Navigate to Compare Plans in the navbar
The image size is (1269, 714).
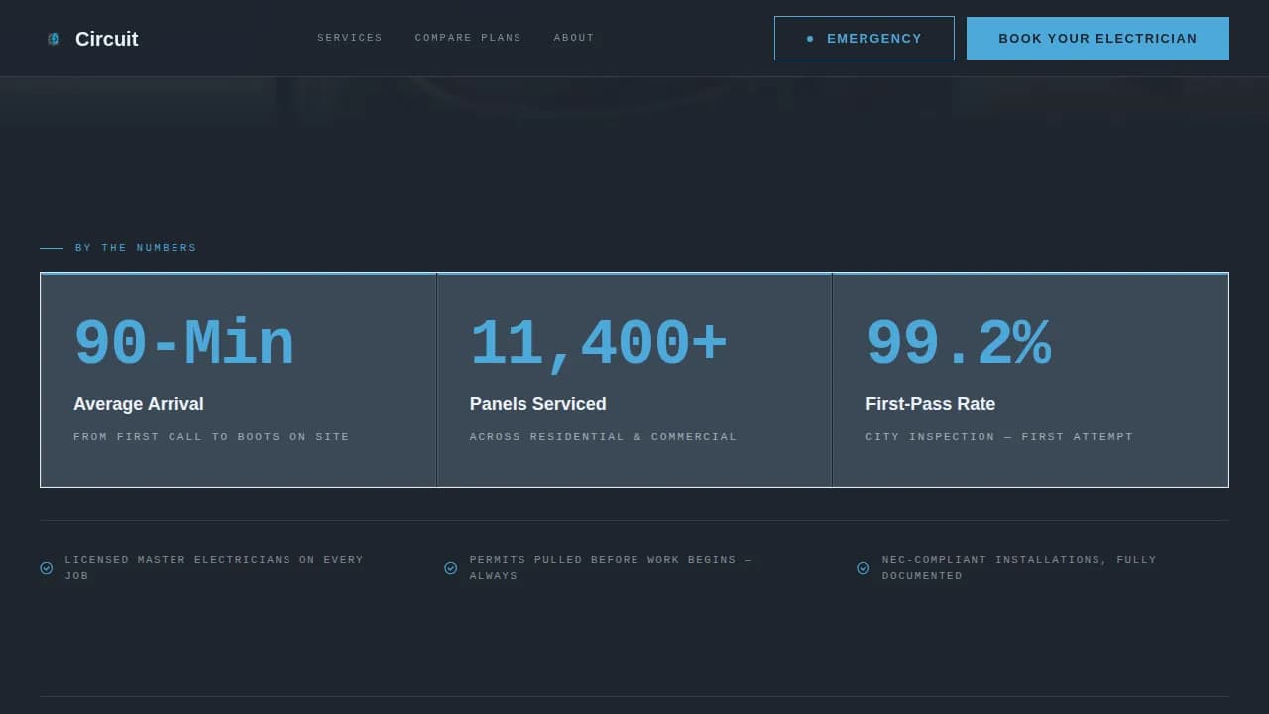coord(468,38)
